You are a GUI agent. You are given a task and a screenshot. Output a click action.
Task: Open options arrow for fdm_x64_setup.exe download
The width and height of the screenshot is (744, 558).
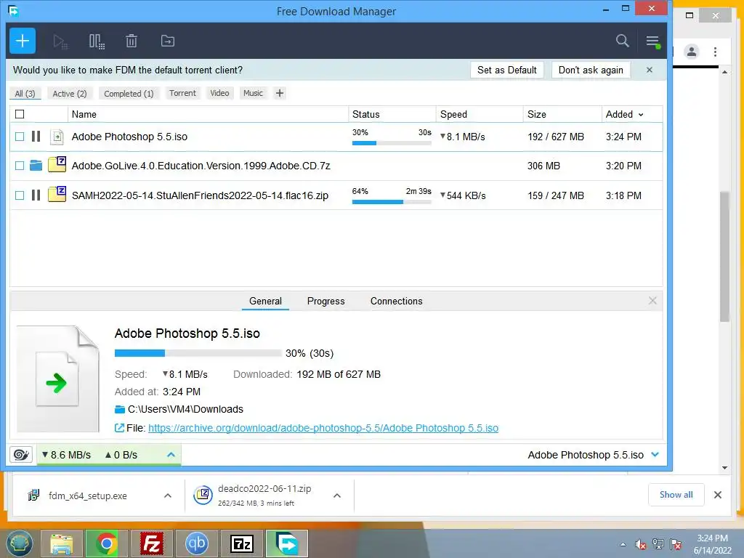tap(168, 496)
